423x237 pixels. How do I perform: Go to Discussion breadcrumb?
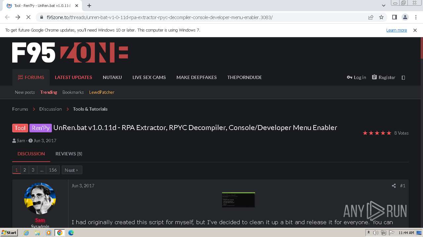pyautogui.click(x=51, y=109)
